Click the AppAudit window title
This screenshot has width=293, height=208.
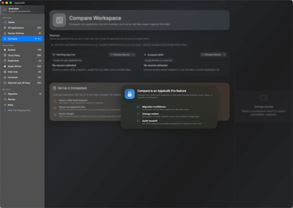[20, 3]
